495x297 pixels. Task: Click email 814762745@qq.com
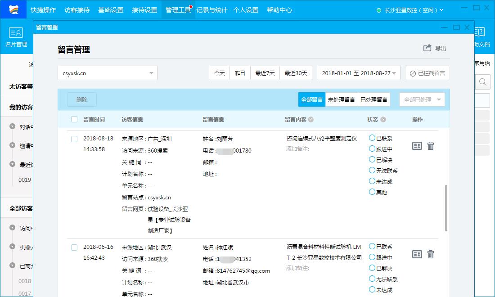pos(243,271)
